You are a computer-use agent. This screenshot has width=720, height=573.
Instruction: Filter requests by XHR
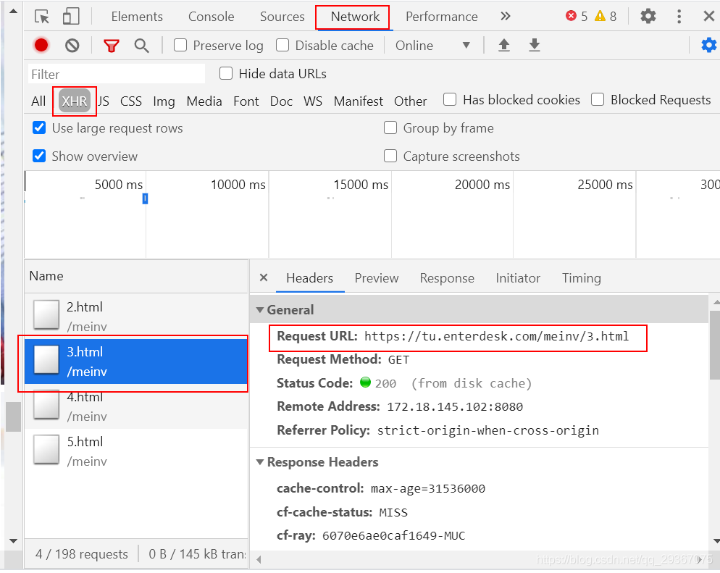pos(75,101)
